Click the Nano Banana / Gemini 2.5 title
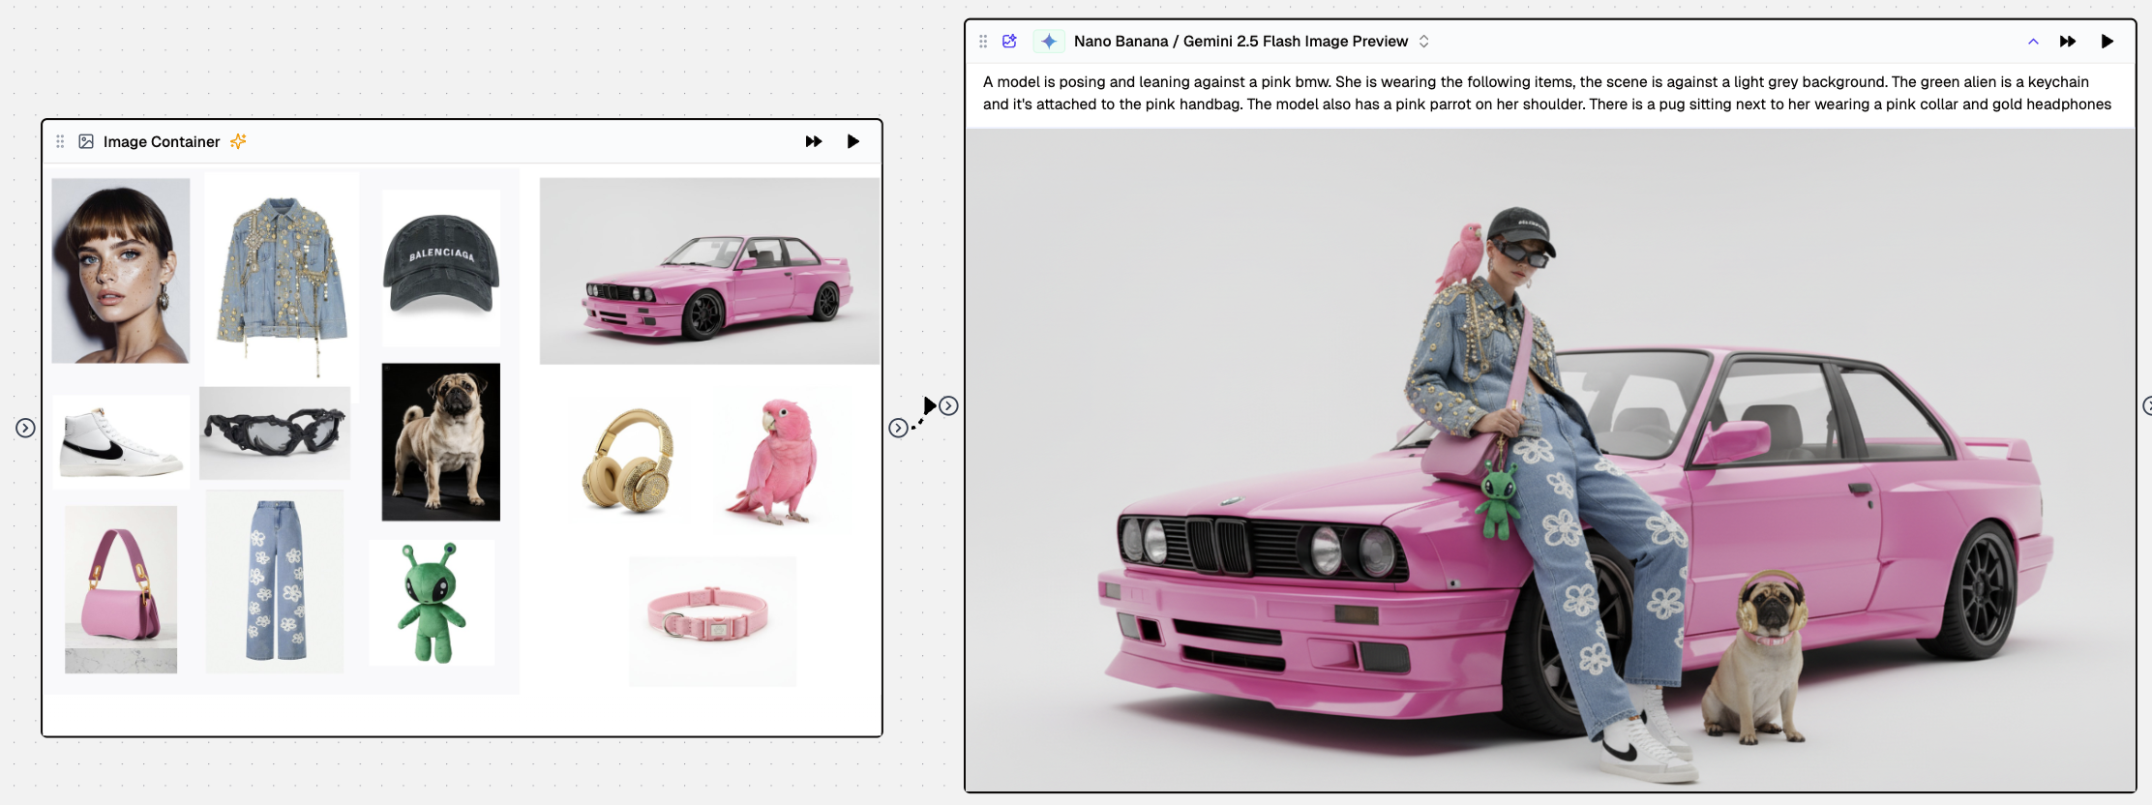This screenshot has height=805, width=2152. click(x=1240, y=42)
